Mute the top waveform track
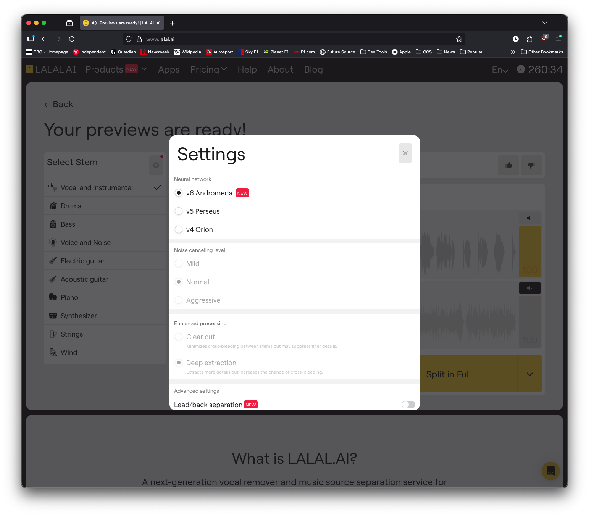The height and width of the screenshot is (516, 589). [x=529, y=218]
